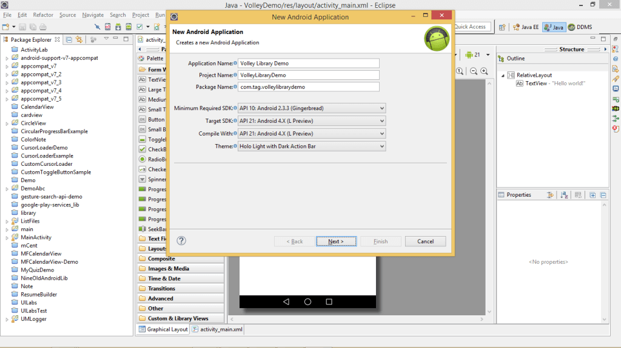Click the skip all breakpoints icon
Viewport: 621px width, 348px height.
click(x=97, y=27)
